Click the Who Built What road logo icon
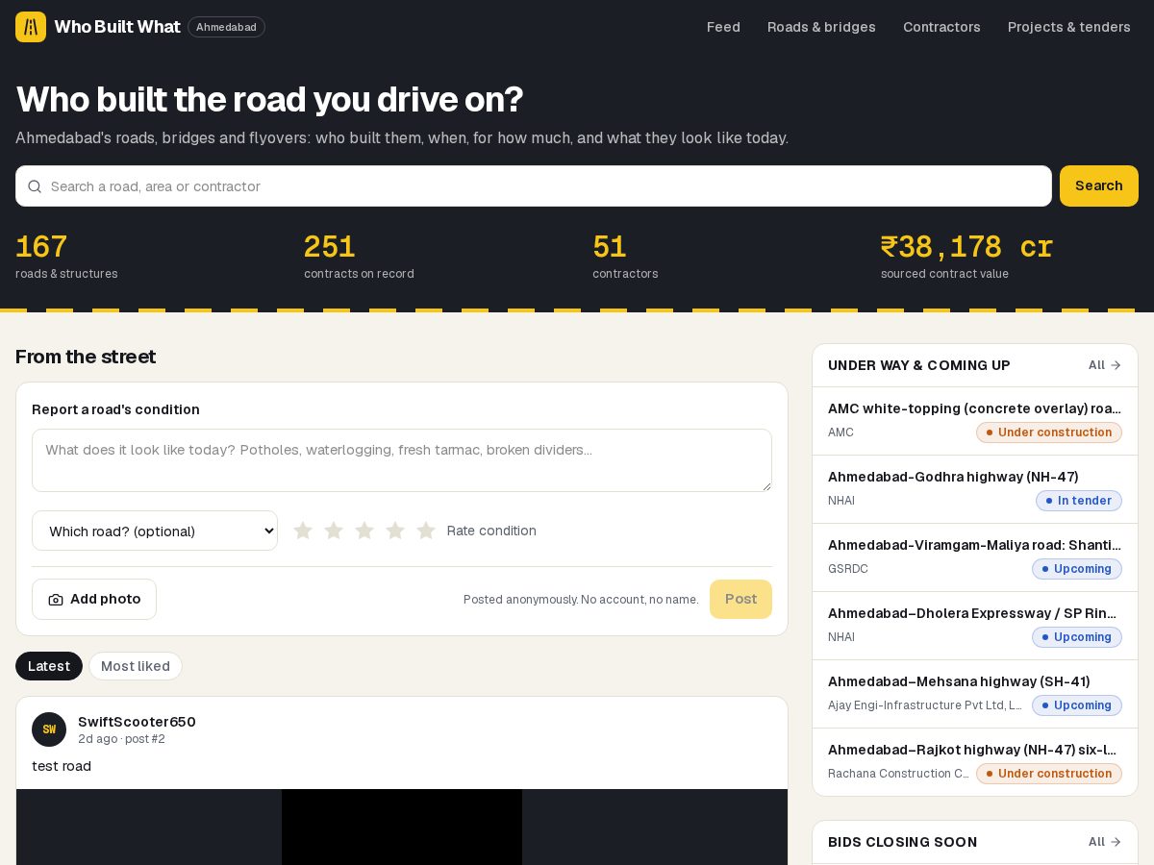This screenshot has width=1154, height=865. pyautogui.click(x=31, y=27)
